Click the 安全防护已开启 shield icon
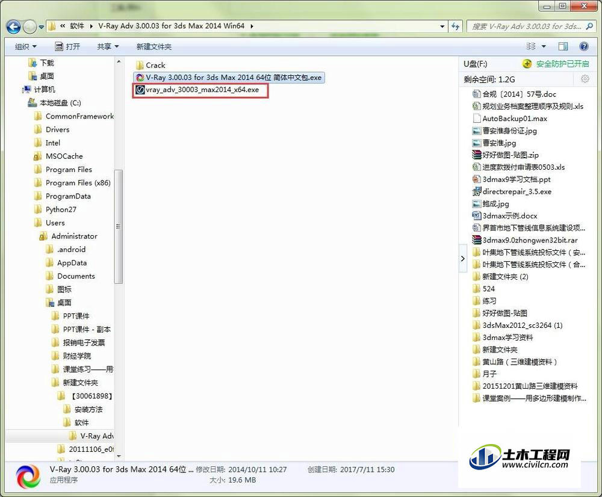 pyautogui.click(x=527, y=64)
